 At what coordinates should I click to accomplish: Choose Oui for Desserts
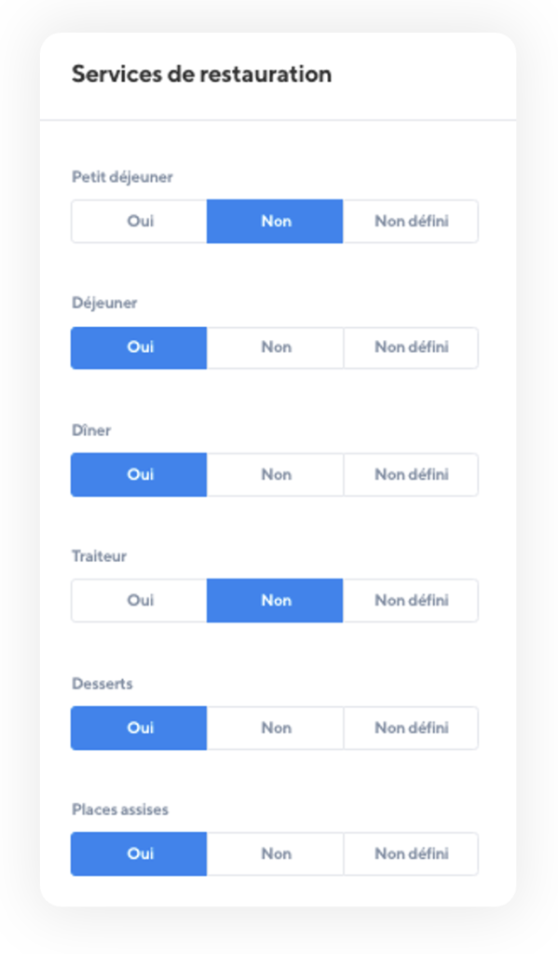coord(140,729)
